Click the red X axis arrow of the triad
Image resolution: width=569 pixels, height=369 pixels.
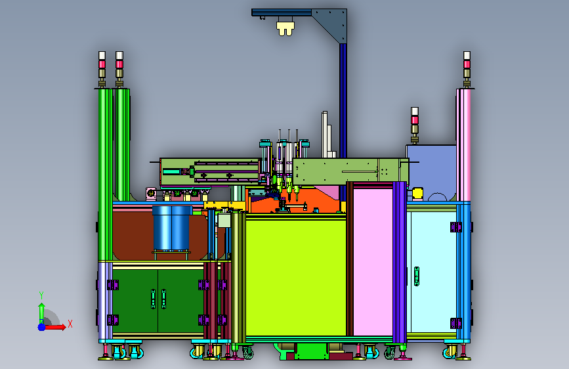click(x=56, y=327)
